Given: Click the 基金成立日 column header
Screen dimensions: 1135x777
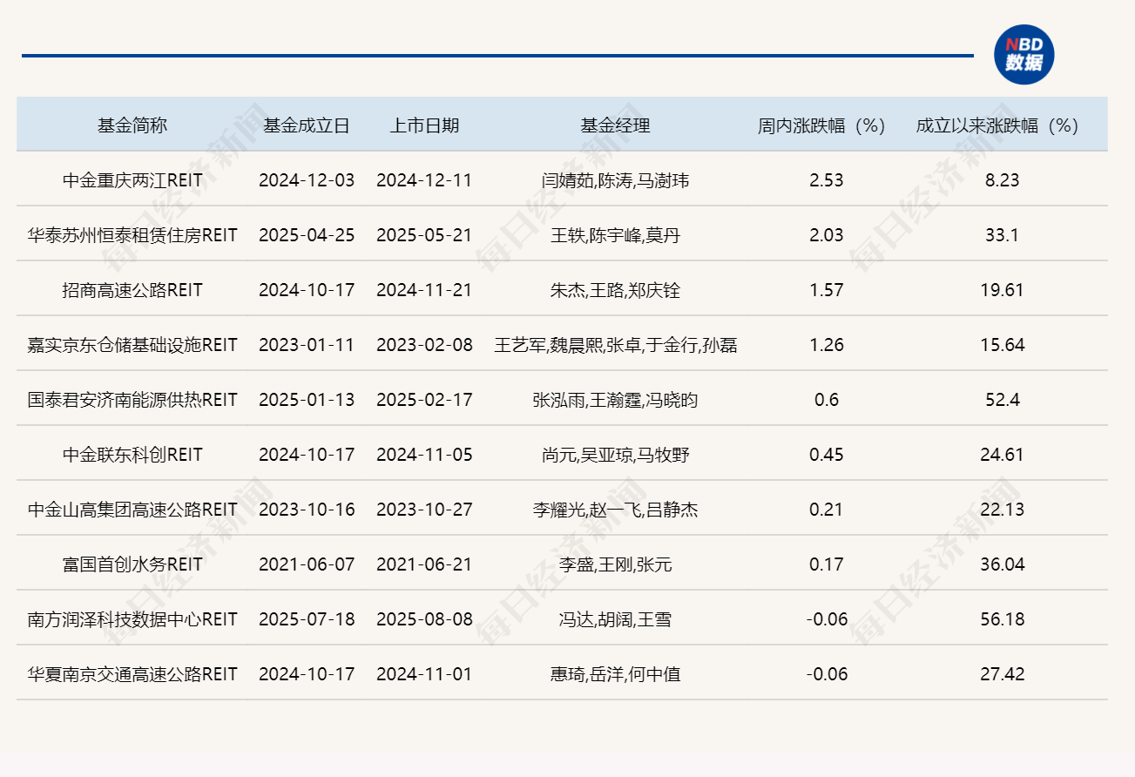Looking at the screenshot, I should (x=307, y=125).
